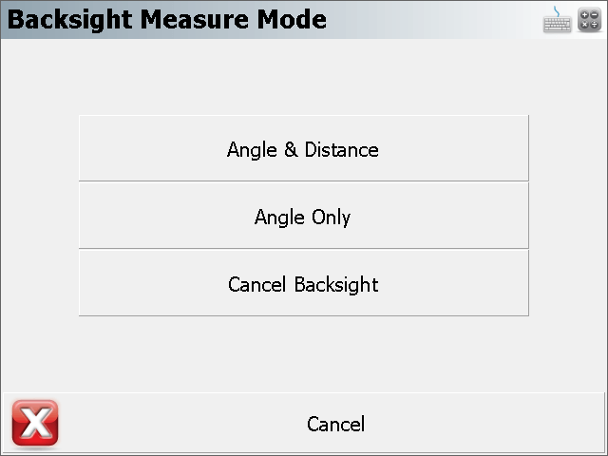Click the red X cancel icon
The image size is (608, 456).
tap(35, 423)
